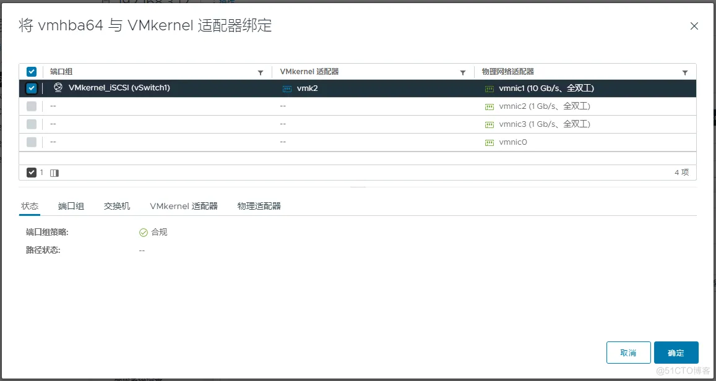
Task: Click the vmnic2 network card icon
Action: (489, 107)
